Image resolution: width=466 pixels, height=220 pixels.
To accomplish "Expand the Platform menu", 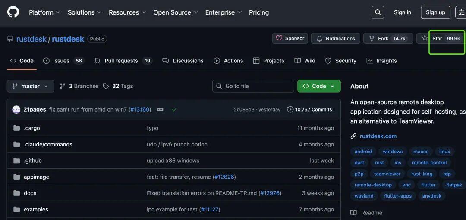I will [44, 12].
